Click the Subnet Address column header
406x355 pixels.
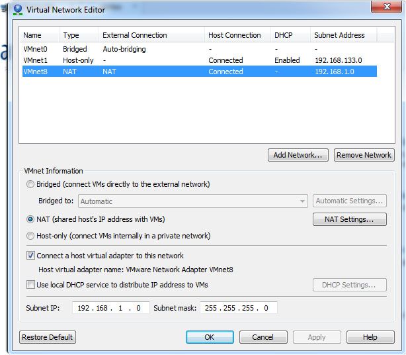pos(344,35)
